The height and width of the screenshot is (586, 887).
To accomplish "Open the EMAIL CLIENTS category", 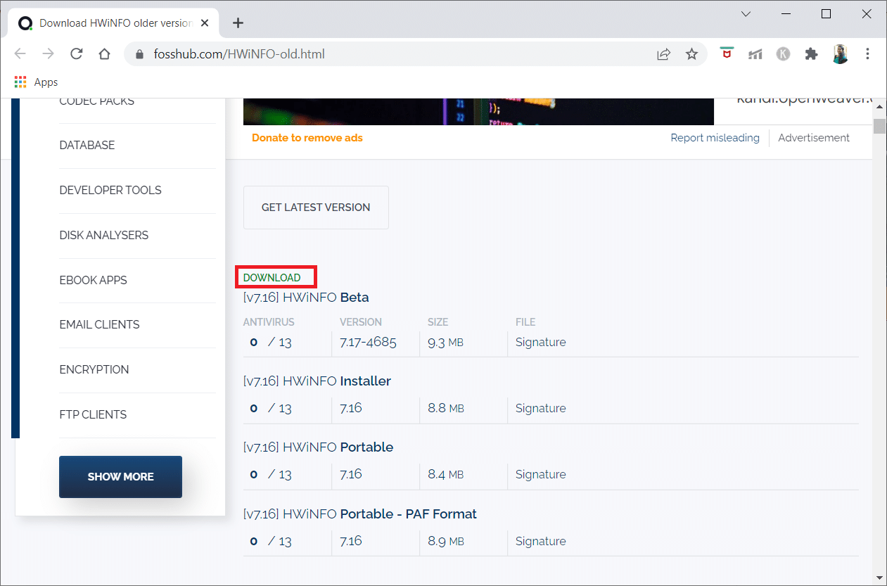I will point(99,324).
